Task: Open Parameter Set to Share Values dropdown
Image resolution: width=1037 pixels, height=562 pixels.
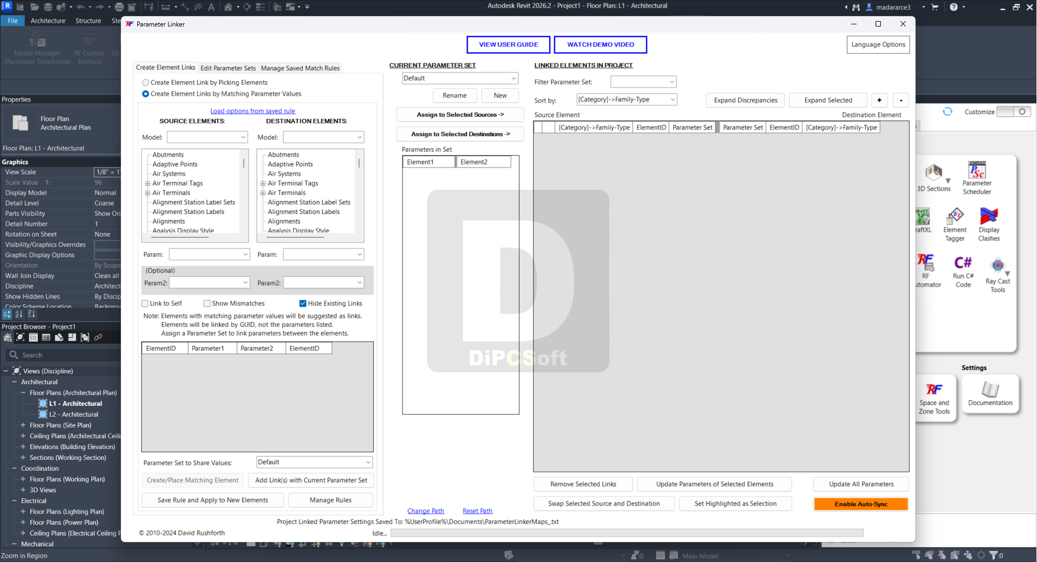Action: click(314, 463)
